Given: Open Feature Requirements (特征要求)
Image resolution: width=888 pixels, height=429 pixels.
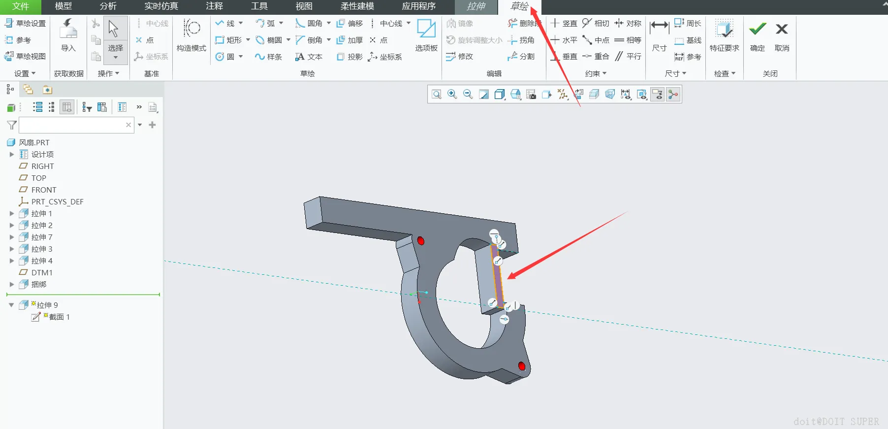Looking at the screenshot, I should (725, 35).
